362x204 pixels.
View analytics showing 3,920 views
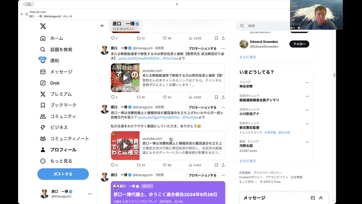point(195,97)
